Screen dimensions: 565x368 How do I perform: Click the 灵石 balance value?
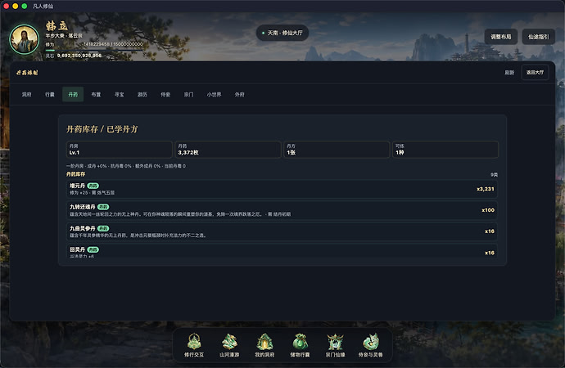pos(79,56)
